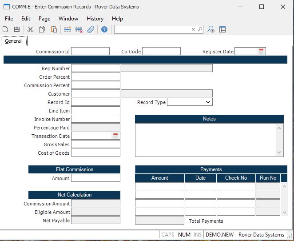Open attachments with paperclip icon
This screenshot has height=241, width=294.
[91, 29]
